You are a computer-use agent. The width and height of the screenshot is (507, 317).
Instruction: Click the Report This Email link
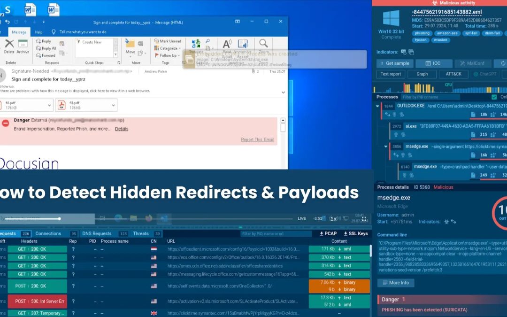pyautogui.click(x=257, y=139)
